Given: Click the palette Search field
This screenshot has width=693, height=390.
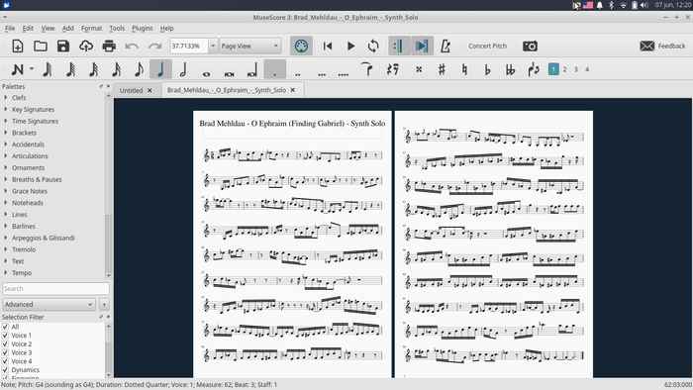Looking at the screenshot, I should point(55,288).
